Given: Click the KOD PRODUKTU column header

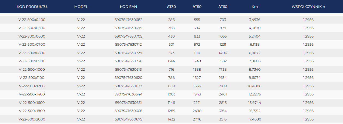Looking at the screenshot, I should [32, 7].
